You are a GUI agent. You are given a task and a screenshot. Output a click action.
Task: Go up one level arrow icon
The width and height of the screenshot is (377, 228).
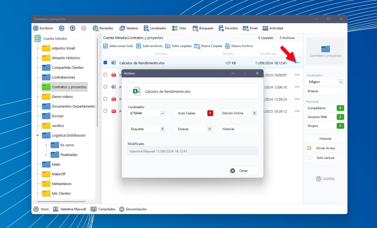click(x=73, y=28)
